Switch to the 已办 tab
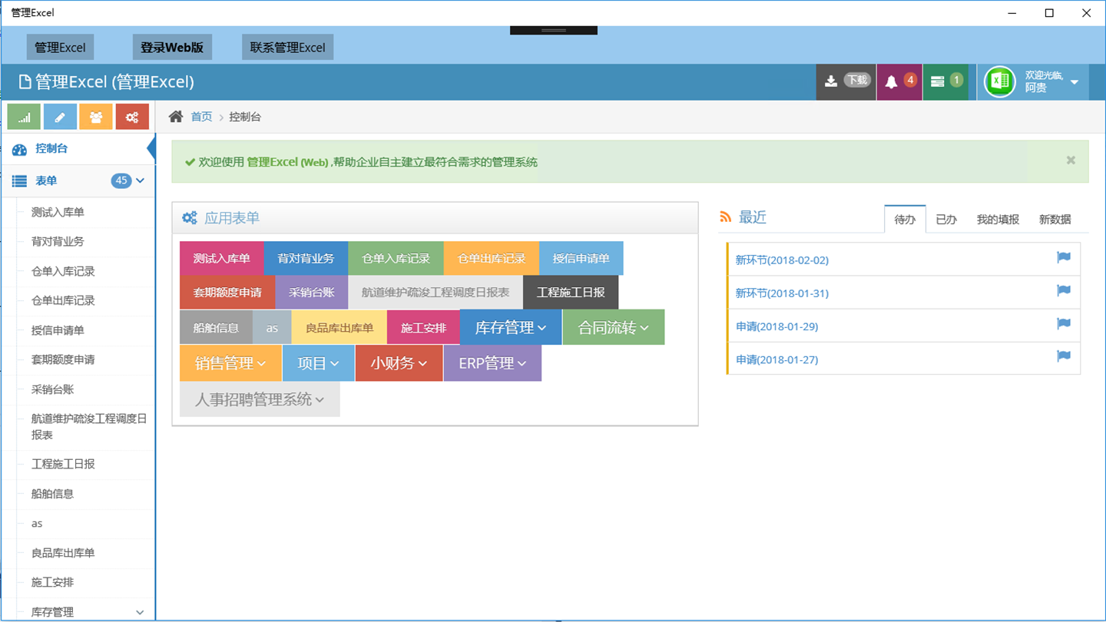 tap(946, 220)
